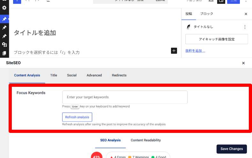Open the Social tab in SiteSEO
This screenshot has height=158, width=252.
click(x=72, y=75)
